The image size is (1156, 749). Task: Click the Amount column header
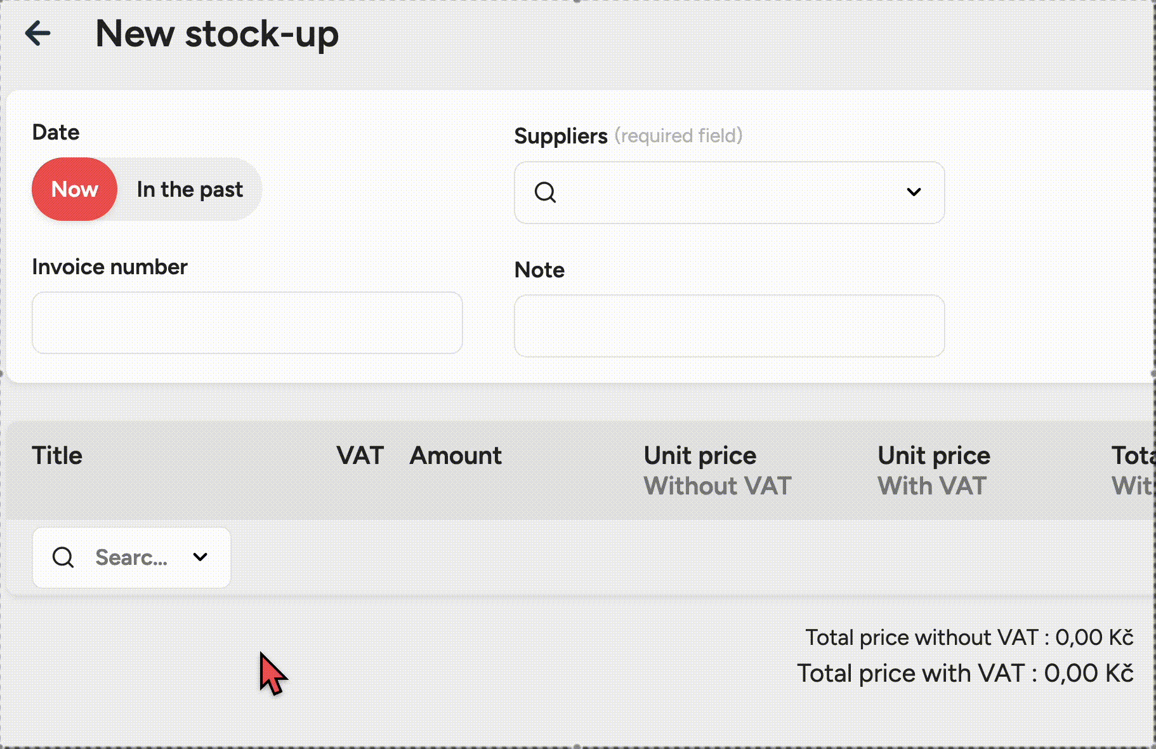point(456,456)
